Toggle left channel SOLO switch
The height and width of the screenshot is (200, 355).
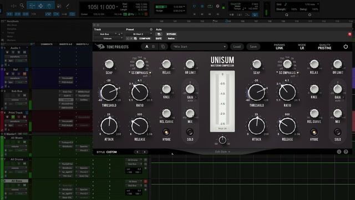tap(190, 132)
